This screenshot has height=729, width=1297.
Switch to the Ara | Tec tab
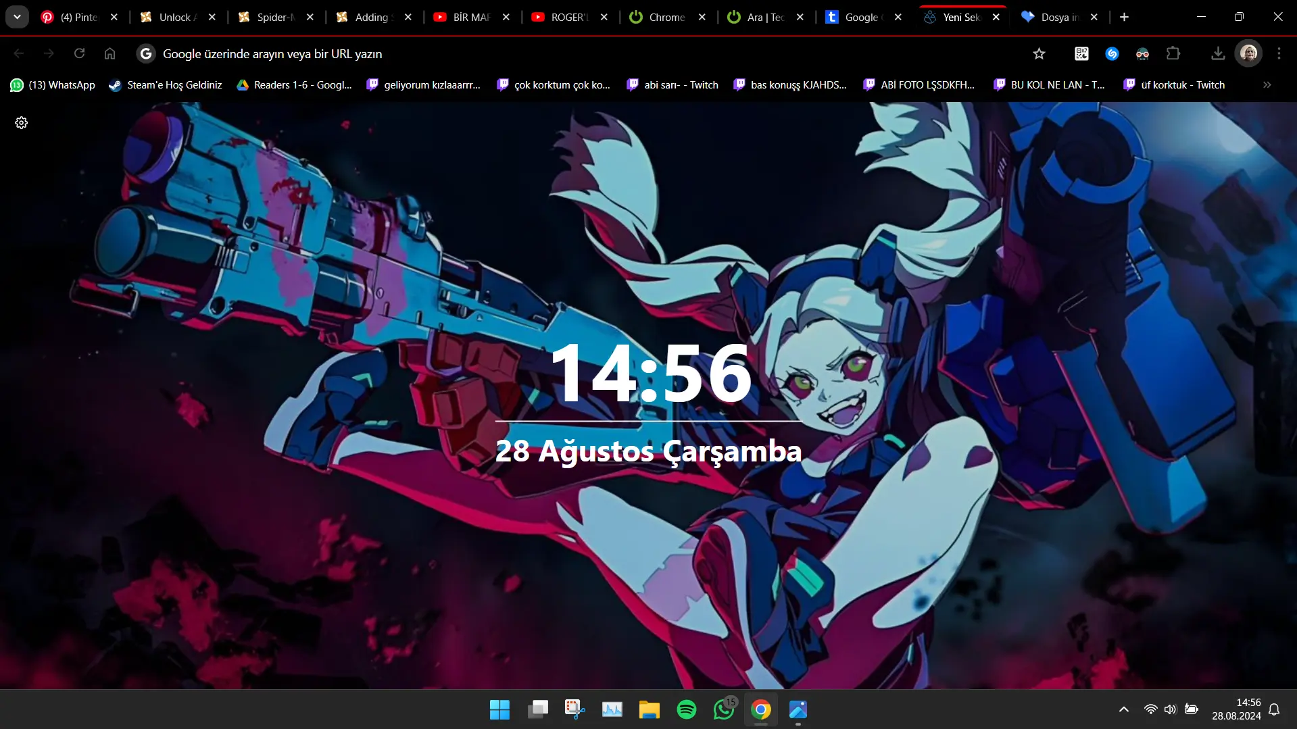765,17
